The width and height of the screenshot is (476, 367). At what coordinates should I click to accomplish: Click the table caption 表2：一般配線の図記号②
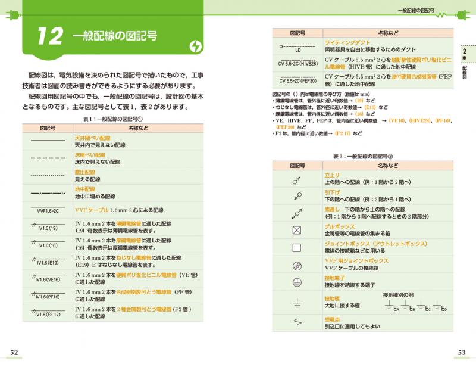coord(363,156)
